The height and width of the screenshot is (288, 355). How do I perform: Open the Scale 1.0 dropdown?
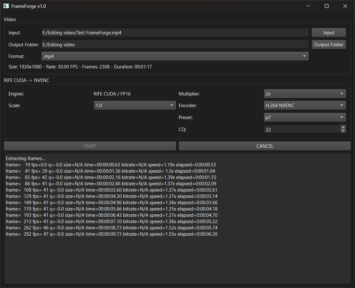click(x=135, y=105)
